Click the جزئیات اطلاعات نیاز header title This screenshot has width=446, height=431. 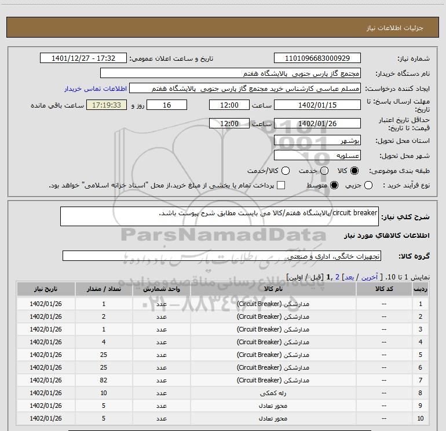tap(394, 28)
